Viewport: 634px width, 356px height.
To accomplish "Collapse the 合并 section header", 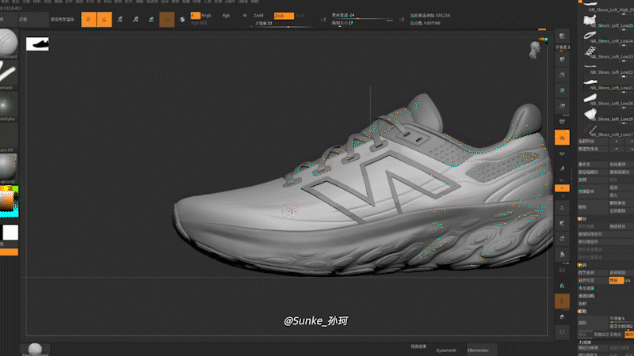I will pos(582,265).
